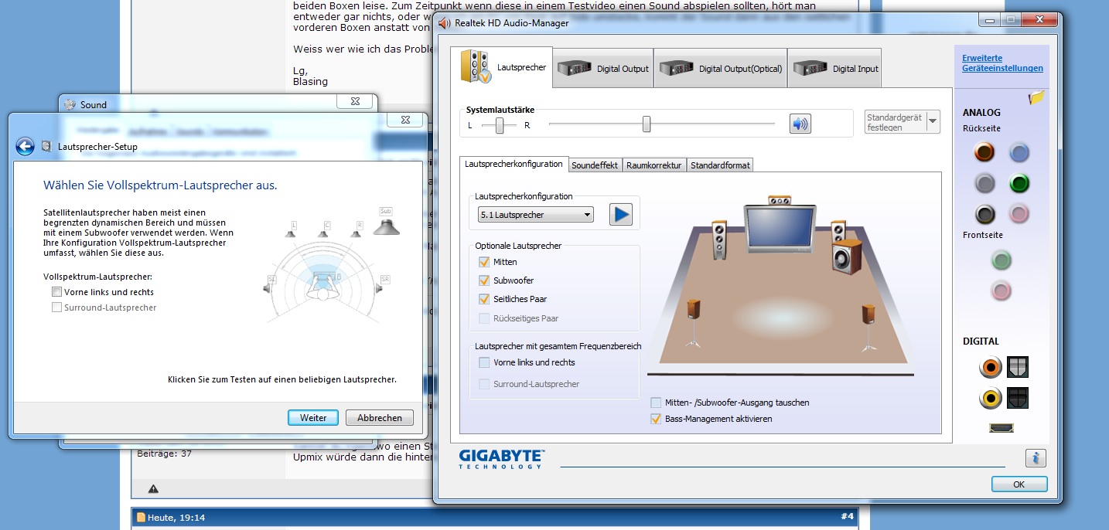Screen dimensions: 1109x530
Task: Test the front right speaker in the room view
Action: (838, 232)
